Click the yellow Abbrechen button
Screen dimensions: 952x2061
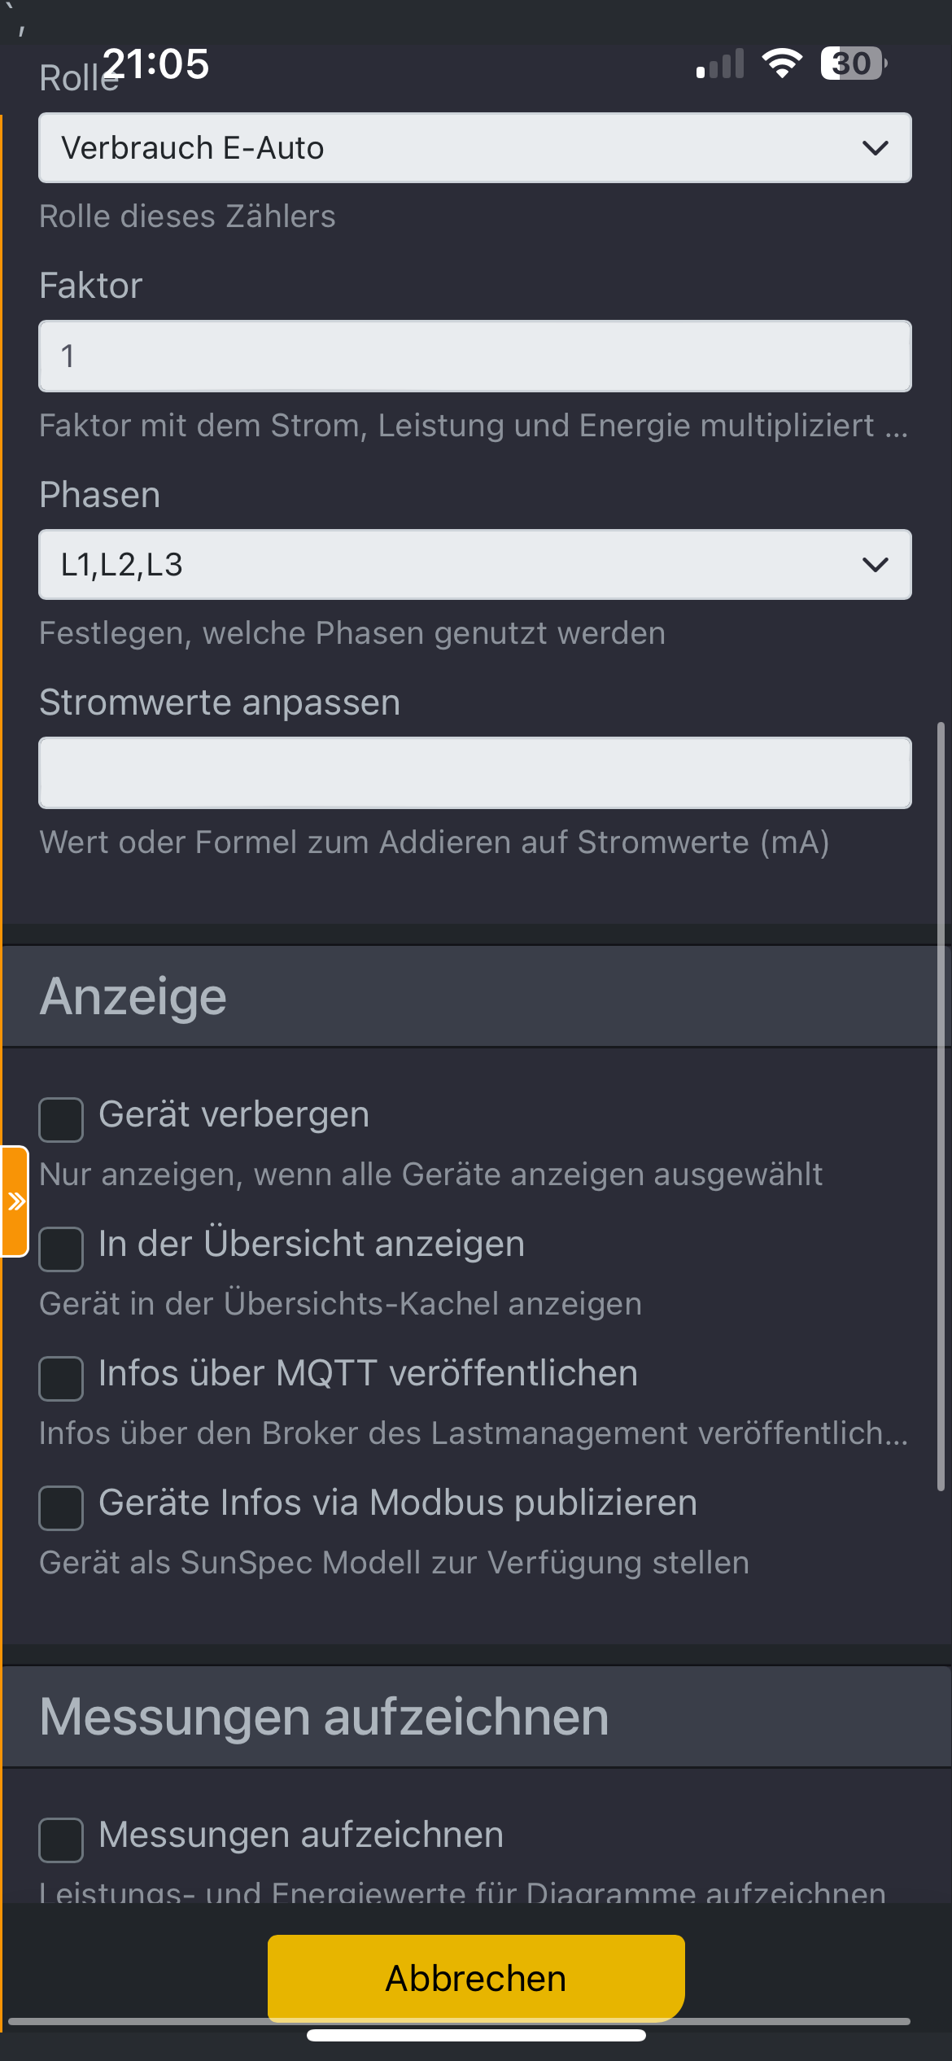click(x=476, y=1978)
